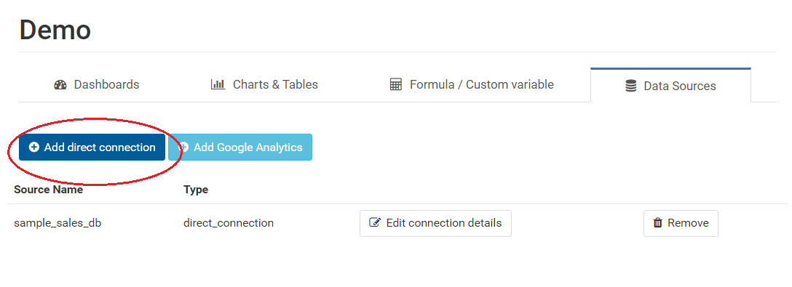
Task: Select the Data Sources tab
Action: 670,86
